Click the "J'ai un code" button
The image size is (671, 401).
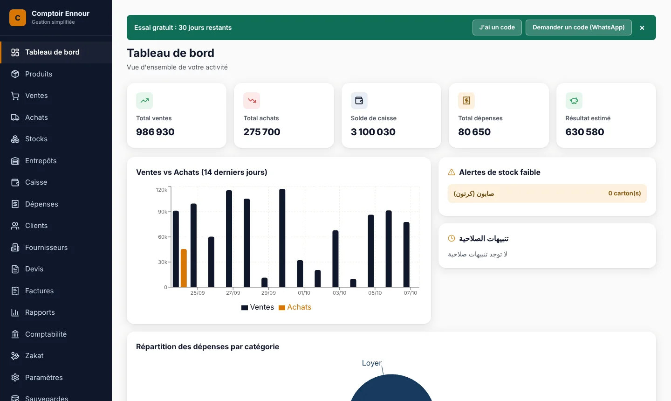pyautogui.click(x=497, y=28)
